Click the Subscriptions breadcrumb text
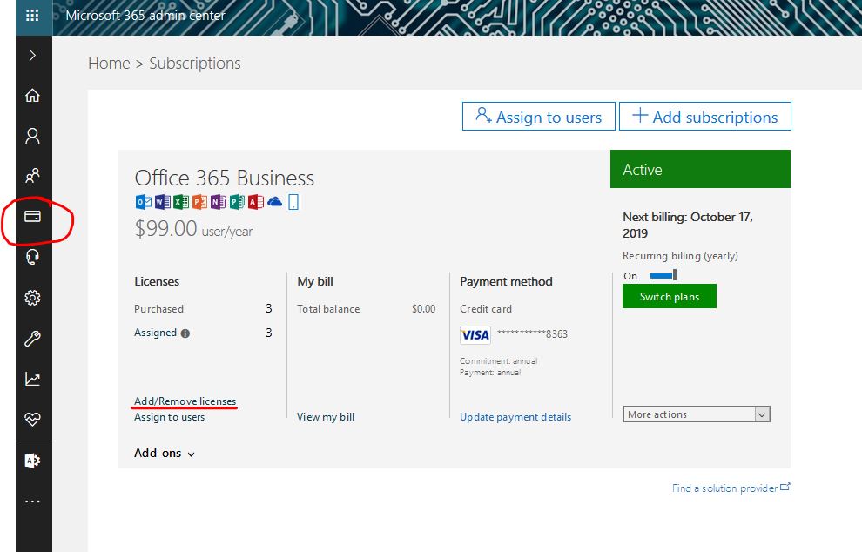This screenshot has width=862, height=552. (x=195, y=64)
